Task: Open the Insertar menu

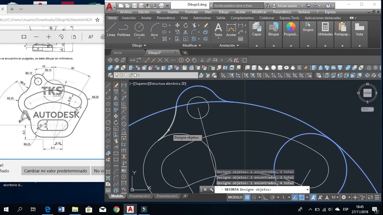Action: 173,12
